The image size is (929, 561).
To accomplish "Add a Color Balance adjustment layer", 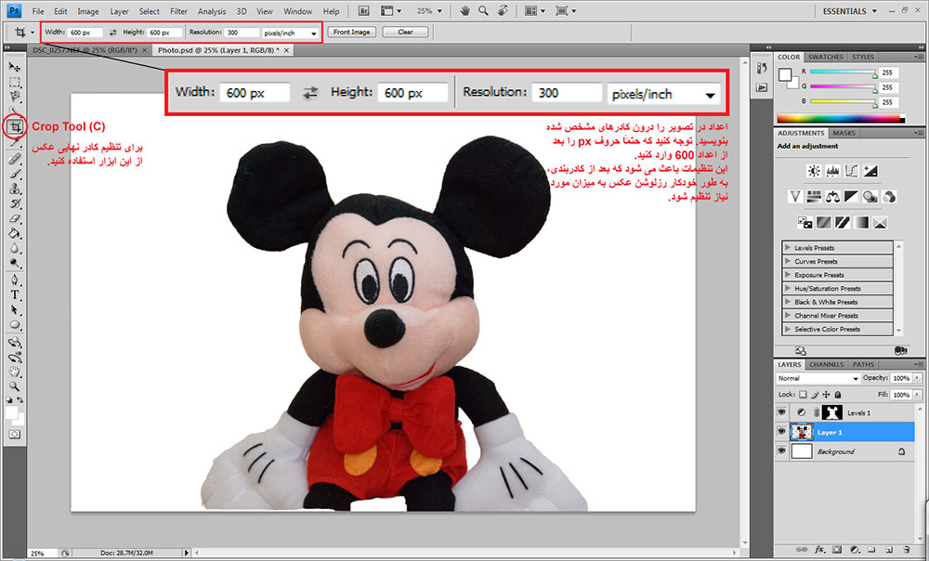I will [x=832, y=196].
